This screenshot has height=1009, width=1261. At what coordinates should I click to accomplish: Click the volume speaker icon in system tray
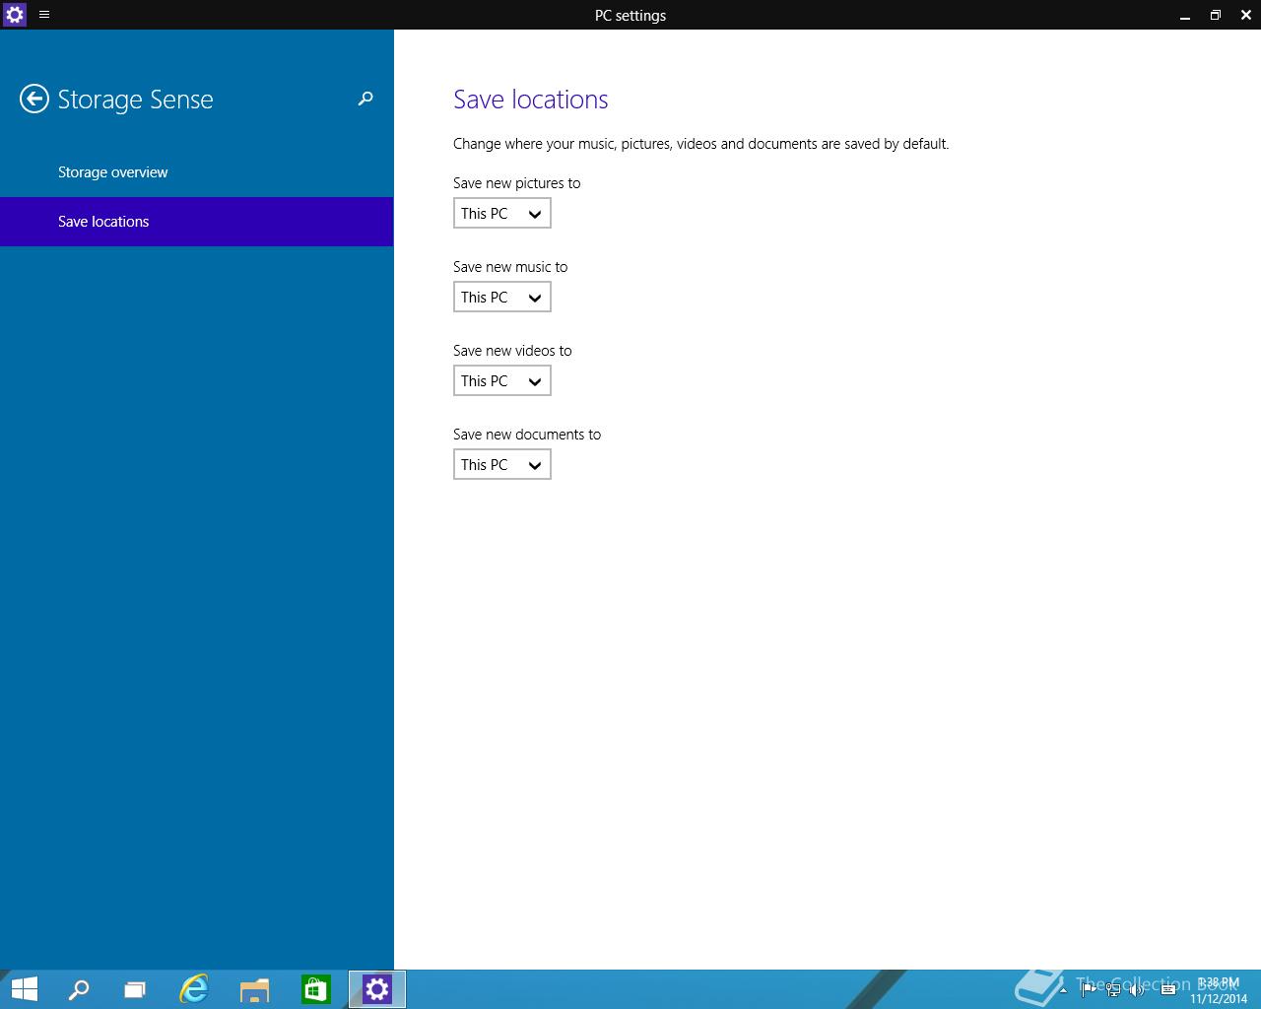coord(1137,990)
